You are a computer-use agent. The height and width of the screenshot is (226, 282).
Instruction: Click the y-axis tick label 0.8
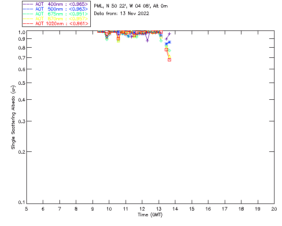22,48
